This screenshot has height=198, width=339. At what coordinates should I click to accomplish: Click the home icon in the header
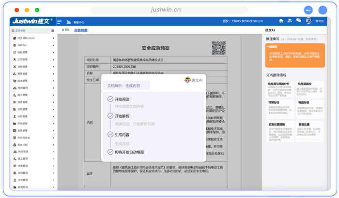pos(281,21)
